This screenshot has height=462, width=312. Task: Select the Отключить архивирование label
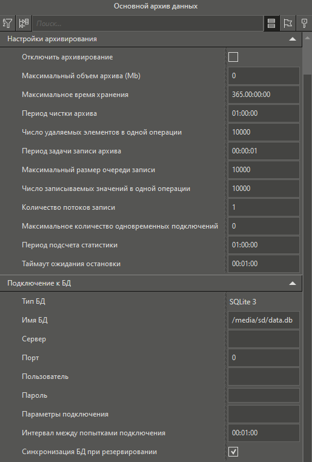click(x=67, y=57)
